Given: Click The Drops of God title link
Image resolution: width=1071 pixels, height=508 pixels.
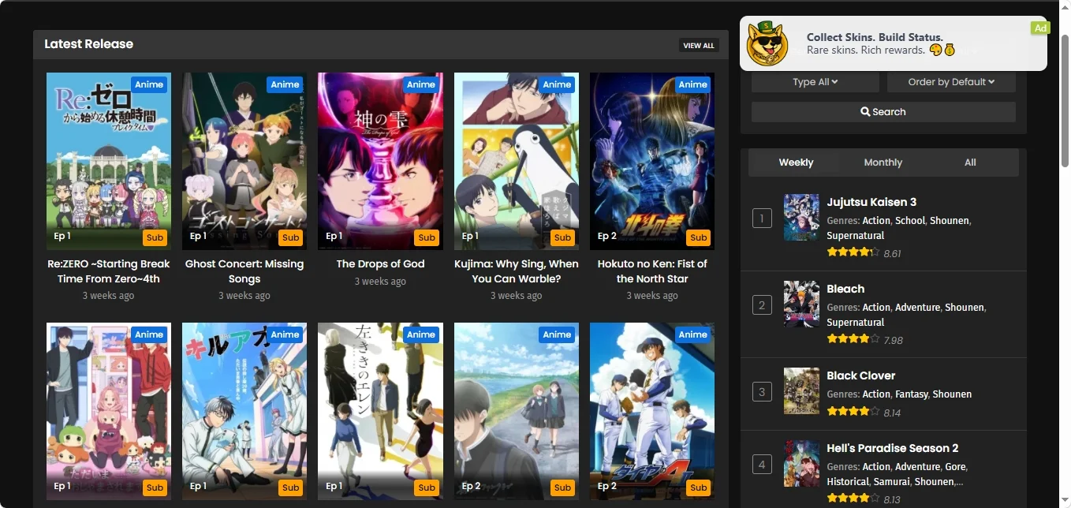Looking at the screenshot, I should click(x=380, y=264).
